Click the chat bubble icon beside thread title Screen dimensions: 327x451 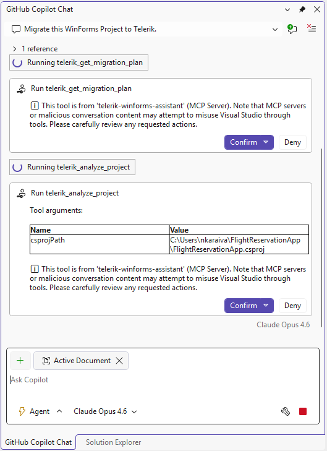tap(16, 29)
